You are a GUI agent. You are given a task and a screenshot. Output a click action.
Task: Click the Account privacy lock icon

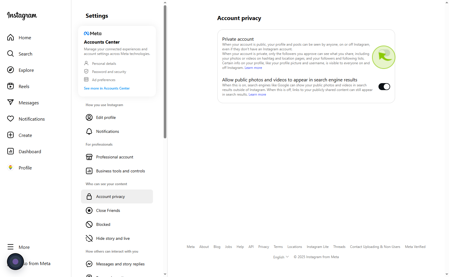pos(89,196)
